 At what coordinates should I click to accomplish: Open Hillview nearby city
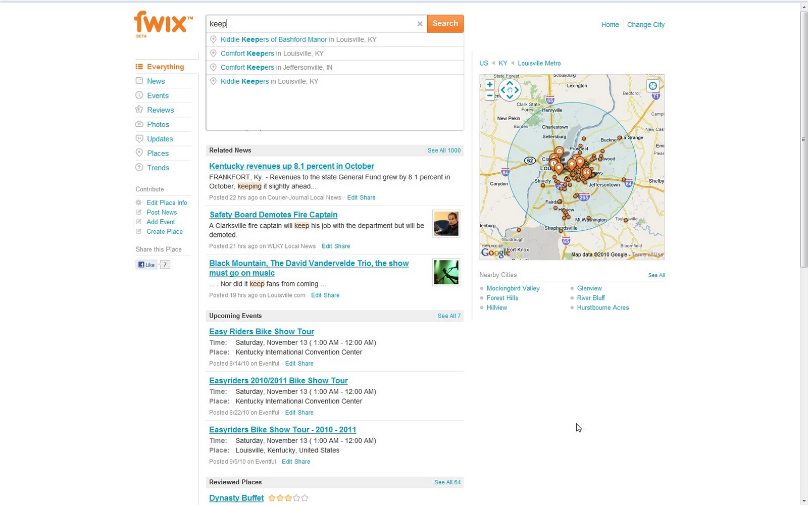click(x=497, y=308)
